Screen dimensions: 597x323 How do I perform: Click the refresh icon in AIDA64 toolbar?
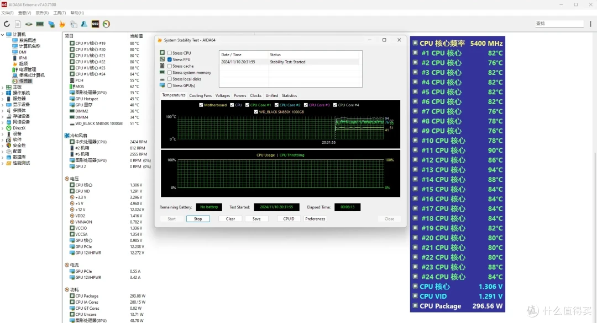coord(7,24)
